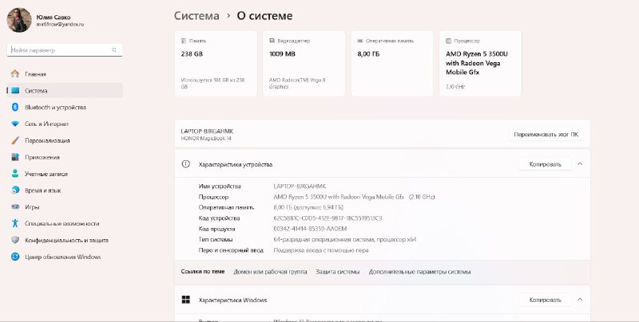Select the Система monitor icon
639x322 pixels.
15,91
